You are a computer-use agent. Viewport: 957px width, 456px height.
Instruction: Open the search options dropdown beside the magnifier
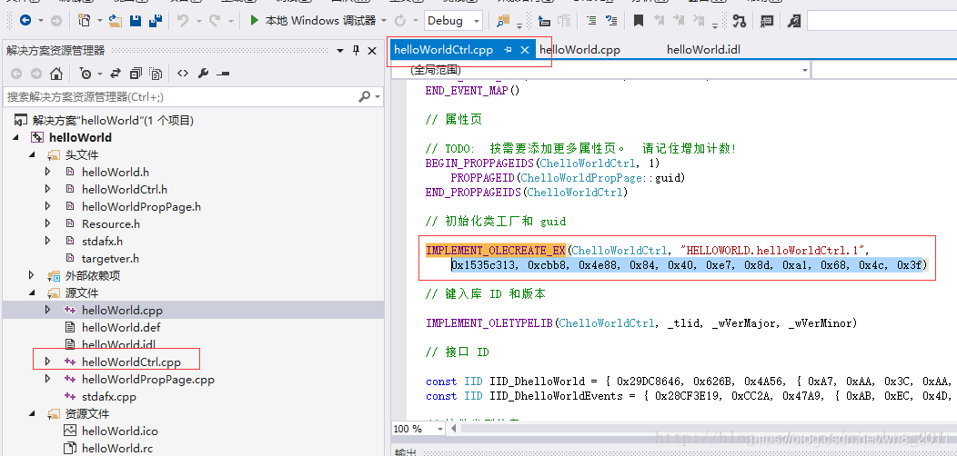(x=378, y=97)
